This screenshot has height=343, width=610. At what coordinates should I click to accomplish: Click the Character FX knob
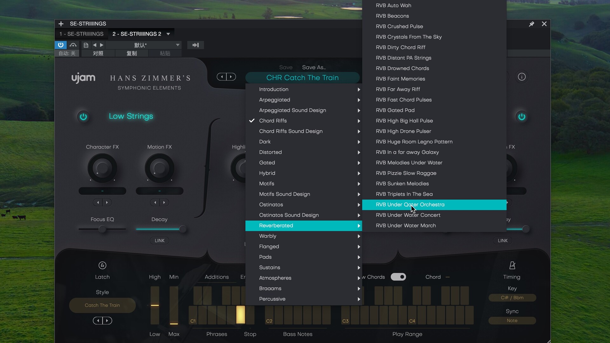tap(102, 168)
